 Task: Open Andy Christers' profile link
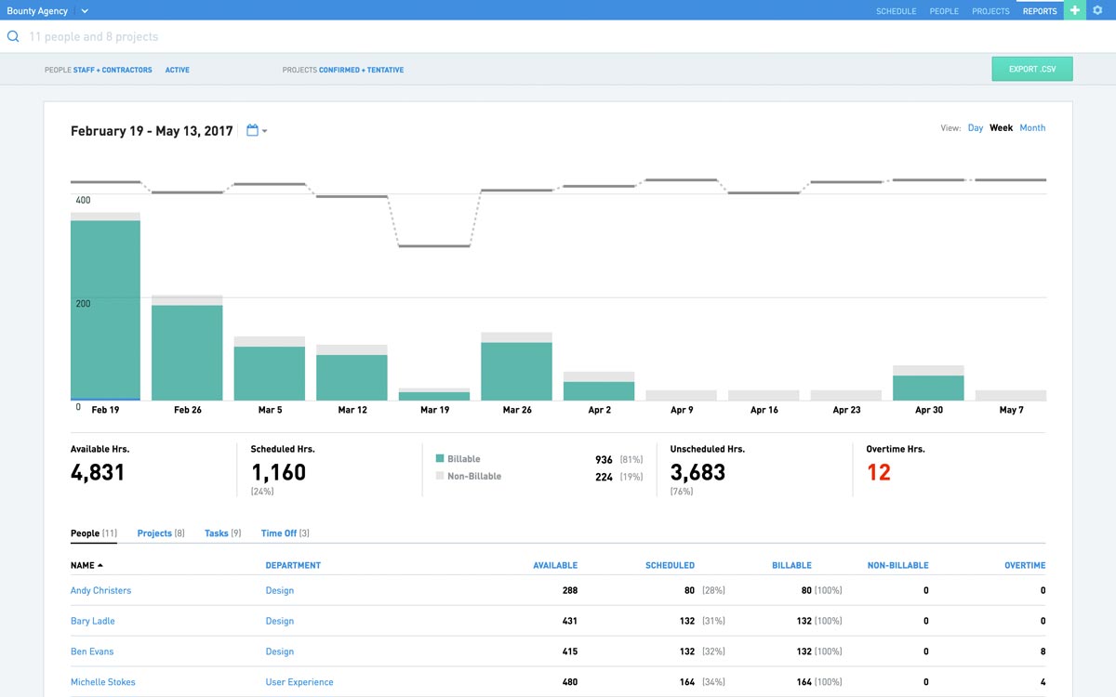click(100, 590)
